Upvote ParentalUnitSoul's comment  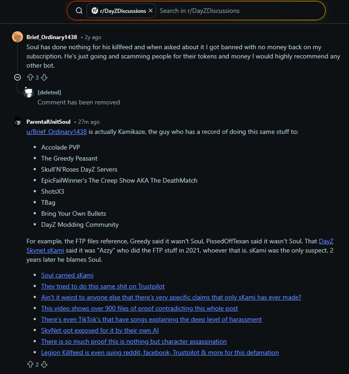tap(30, 364)
